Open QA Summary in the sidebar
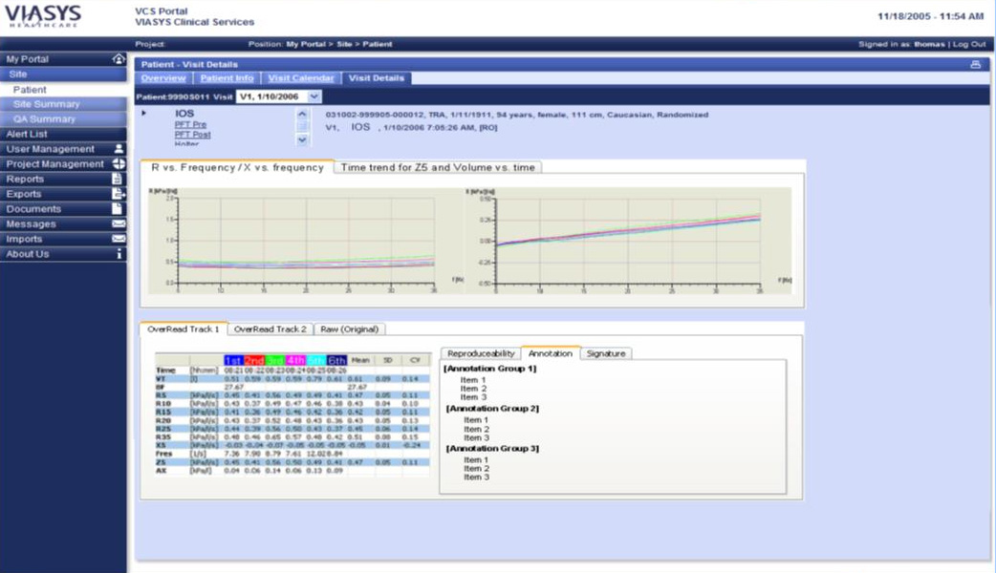This screenshot has height=573, width=996. [x=63, y=119]
